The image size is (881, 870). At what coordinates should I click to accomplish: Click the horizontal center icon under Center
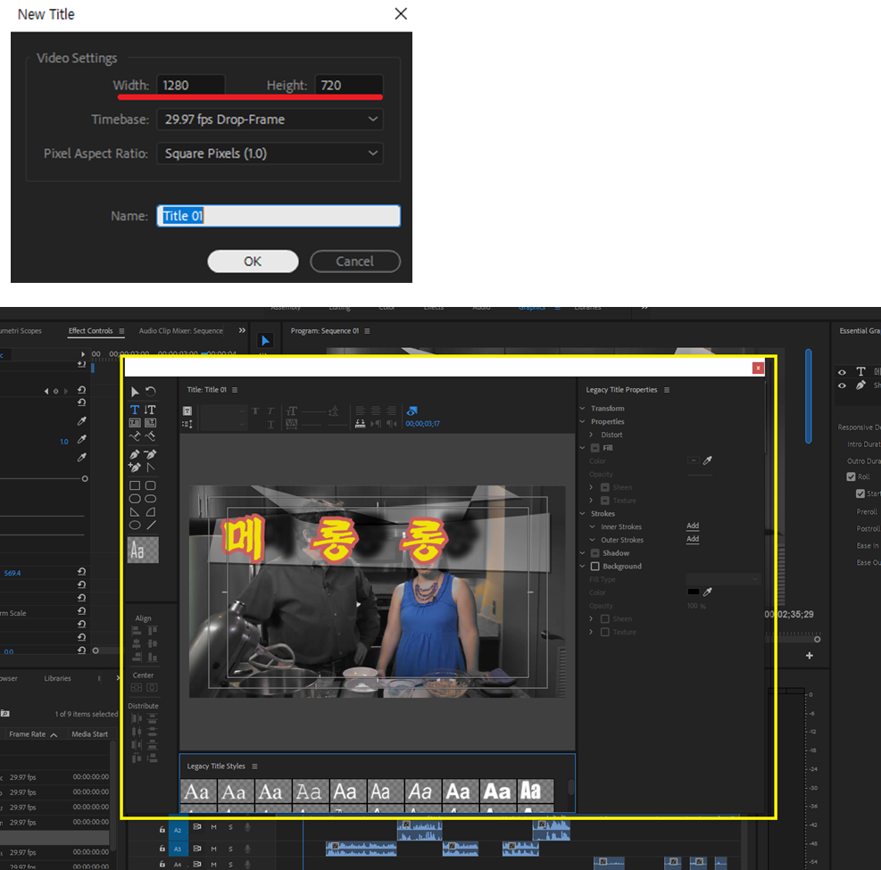137,687
